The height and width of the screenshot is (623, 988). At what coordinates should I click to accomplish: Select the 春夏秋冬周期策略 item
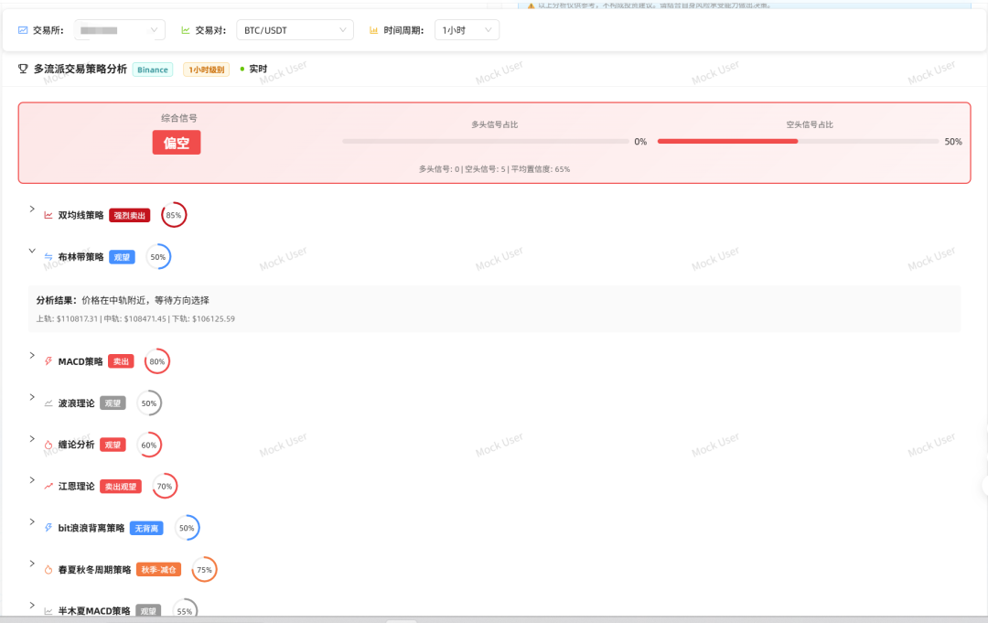tap(94, 570)
